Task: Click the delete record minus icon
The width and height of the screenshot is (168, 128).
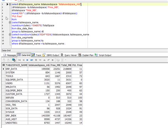Action: [40, 60]
